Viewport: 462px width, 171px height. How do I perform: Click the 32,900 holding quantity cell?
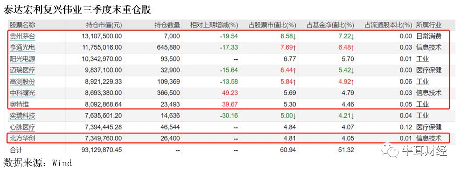click(x=171, y=70)
